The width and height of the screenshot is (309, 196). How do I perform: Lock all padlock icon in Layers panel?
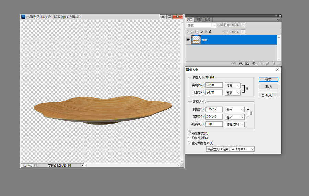click(210, 32)
